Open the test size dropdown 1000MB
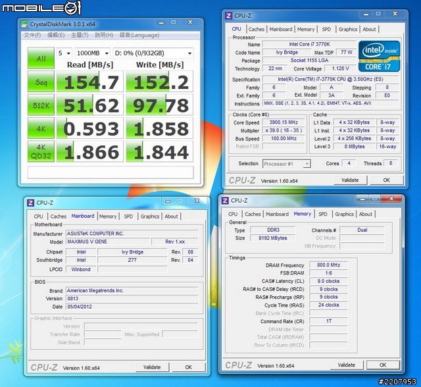This screenshot has width=421, height=387. (x=92, y=53)
